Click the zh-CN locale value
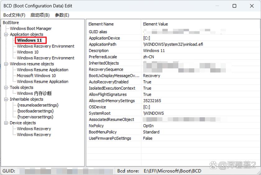This screenshot has height=175, width=261. tap(148, 57)
